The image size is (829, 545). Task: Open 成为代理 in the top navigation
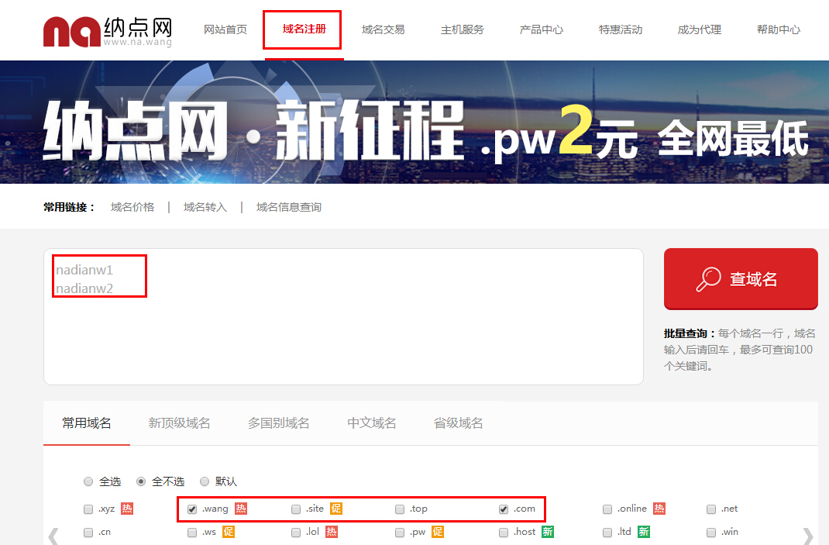[700, 29]
